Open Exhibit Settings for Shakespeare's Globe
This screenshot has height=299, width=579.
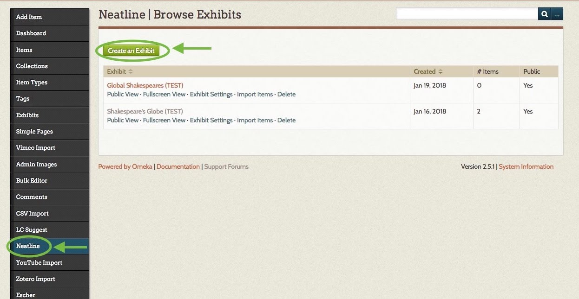point(211,120)
